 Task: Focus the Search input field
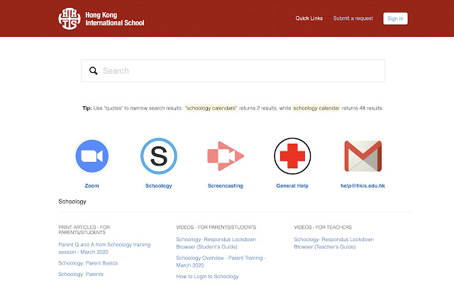(233, 71)
